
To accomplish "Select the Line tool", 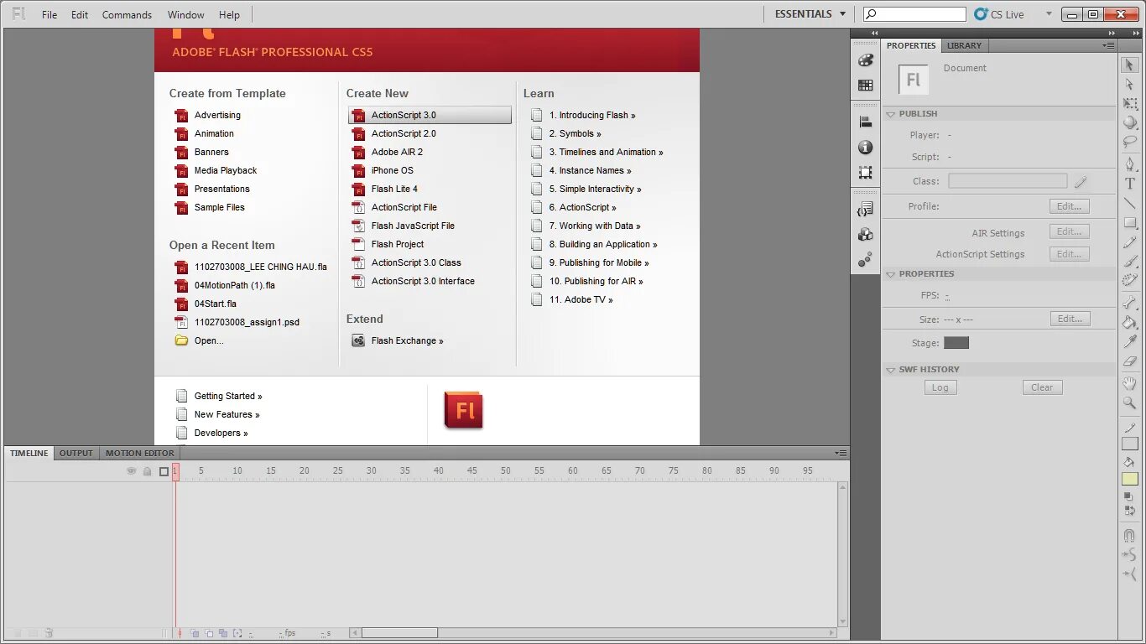I will [x=1130, y=204].
